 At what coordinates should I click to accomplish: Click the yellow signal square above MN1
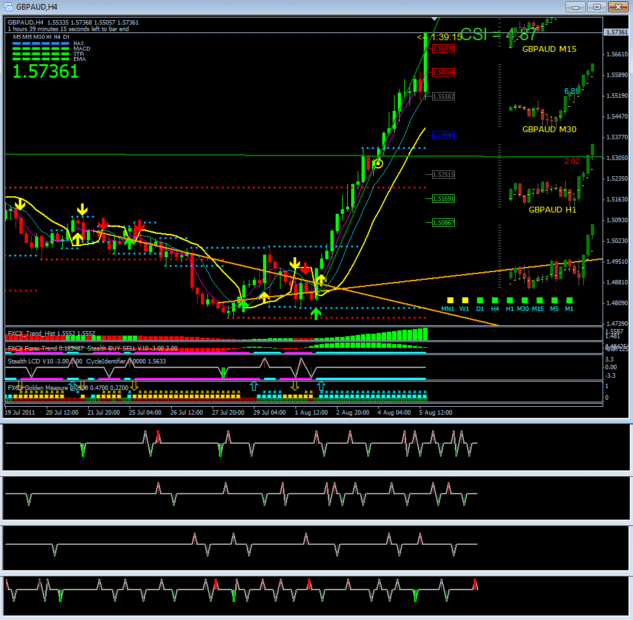point(450,301)
